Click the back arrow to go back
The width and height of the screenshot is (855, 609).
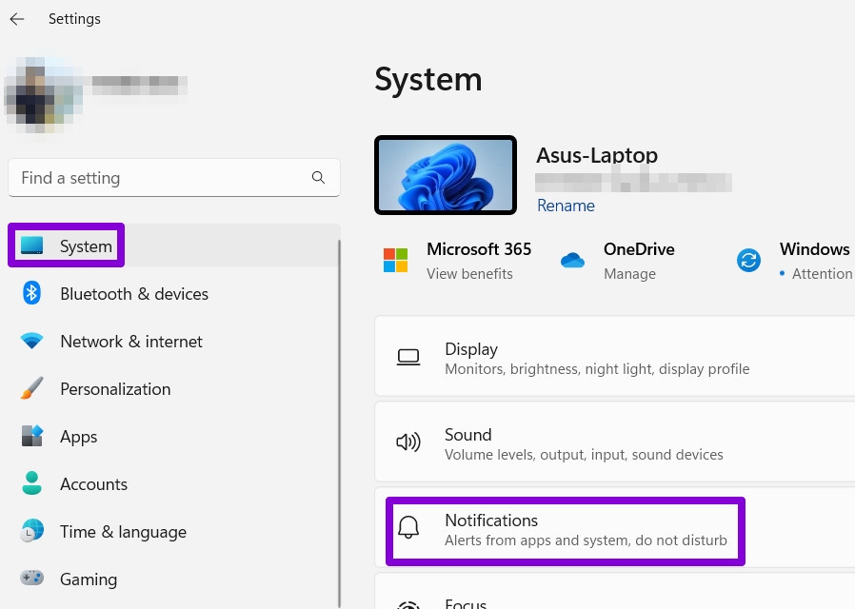click(16, 18)
